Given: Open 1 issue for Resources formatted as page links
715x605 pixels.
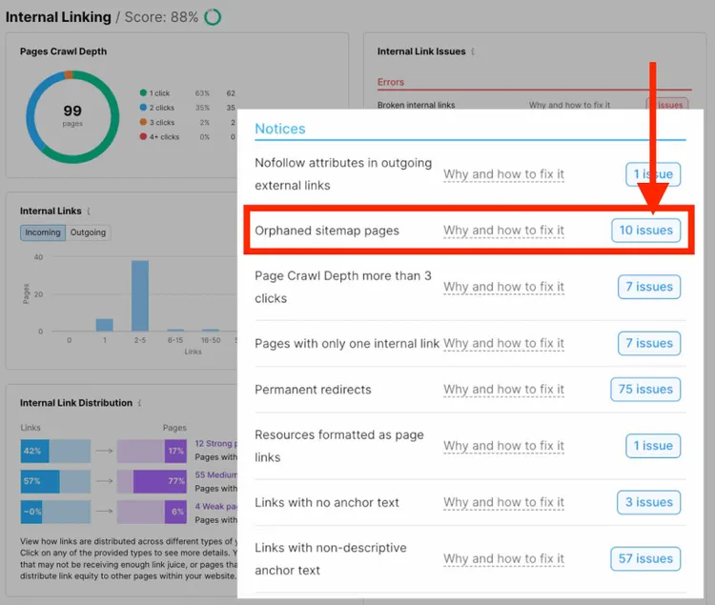Looking at the screenshot, I should [653, 446].
